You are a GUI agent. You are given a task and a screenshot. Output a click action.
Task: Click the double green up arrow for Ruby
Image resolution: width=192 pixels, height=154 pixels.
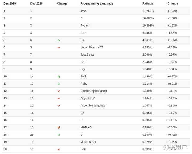59,84
